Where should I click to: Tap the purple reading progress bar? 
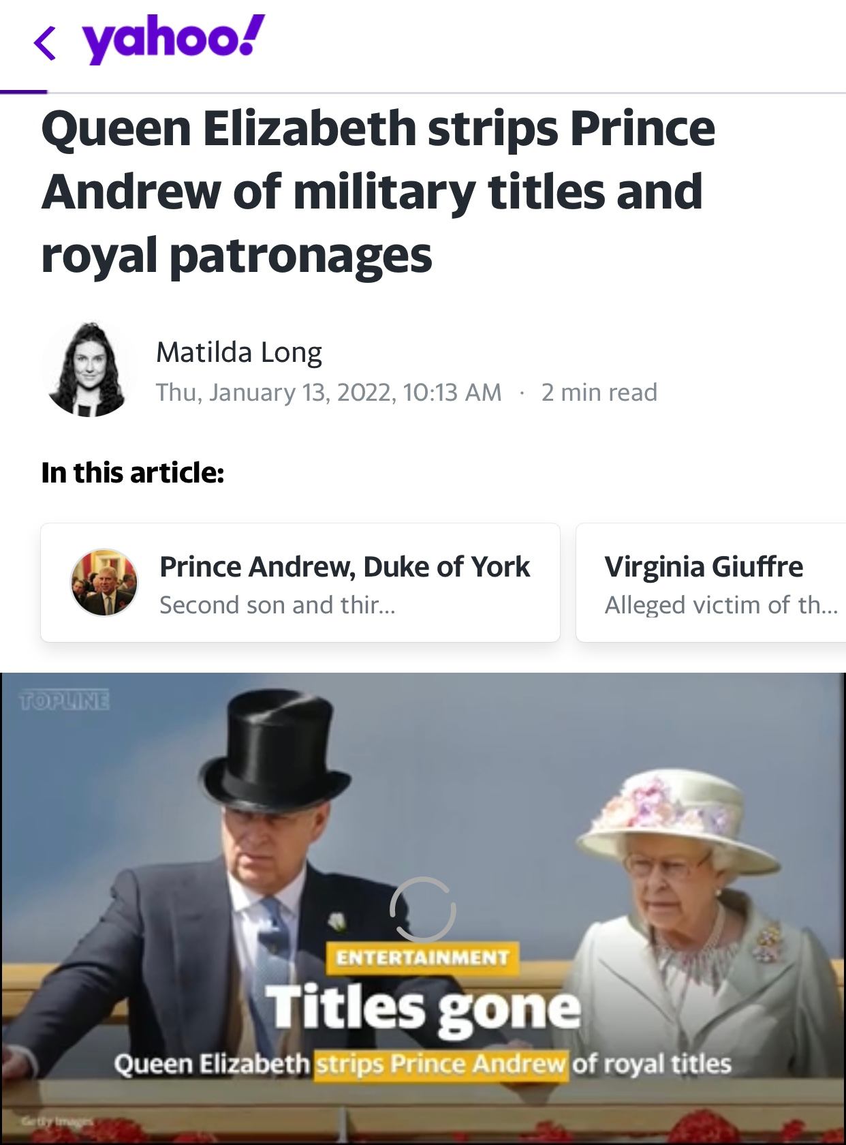24,91
